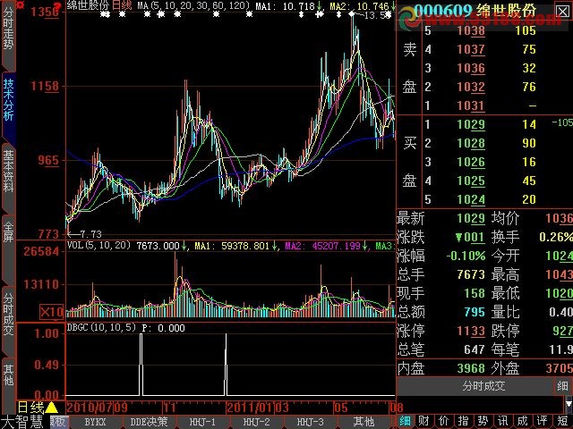Switch to the 技术分析 side tab

(x=8, y=99)
